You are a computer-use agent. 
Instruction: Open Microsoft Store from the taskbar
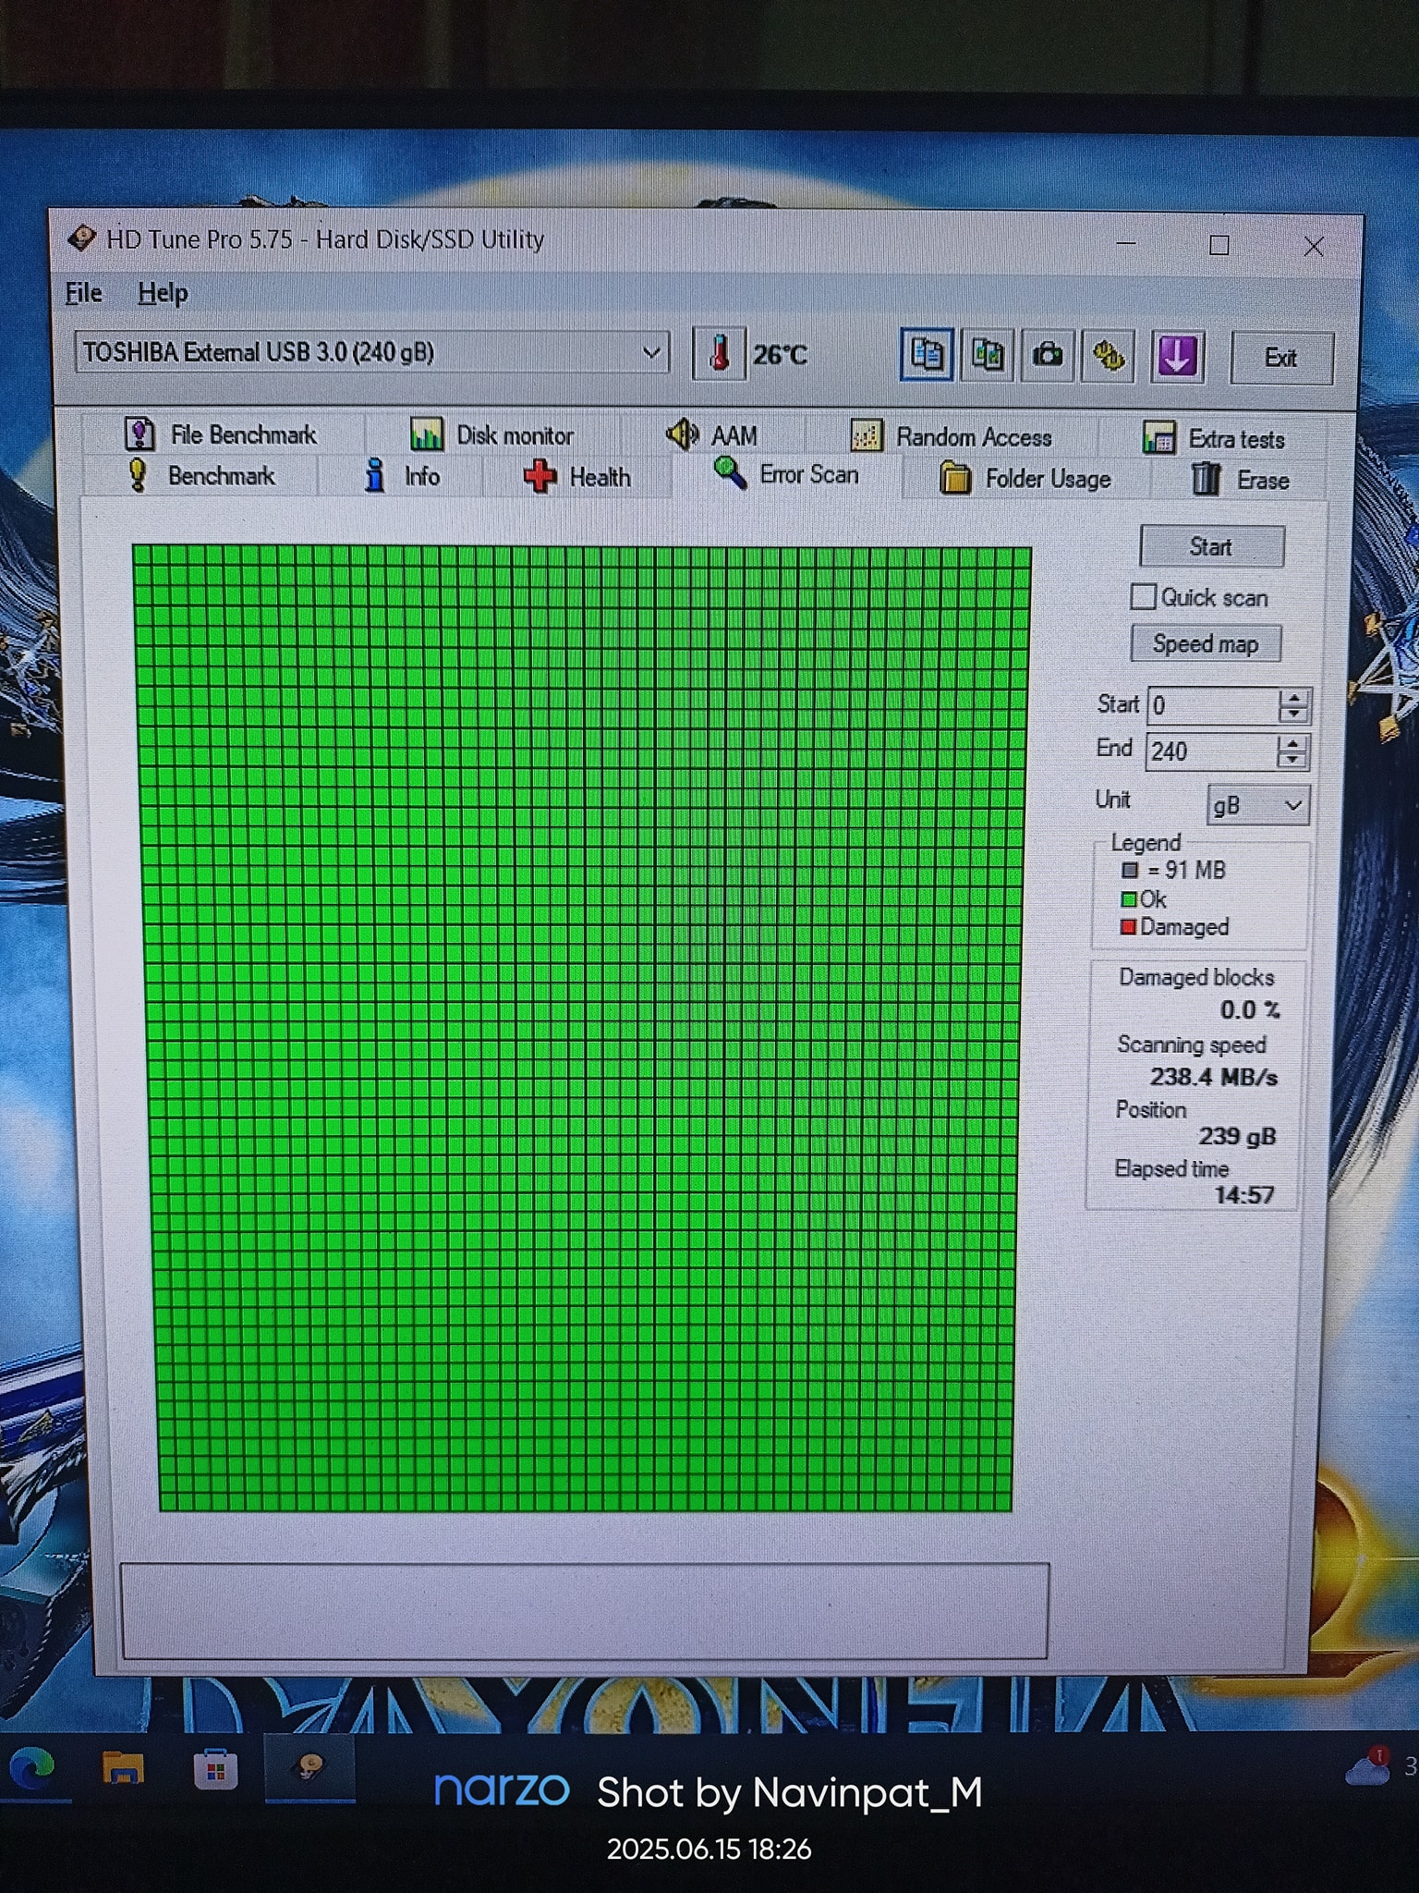click(x=215, y=1770)
